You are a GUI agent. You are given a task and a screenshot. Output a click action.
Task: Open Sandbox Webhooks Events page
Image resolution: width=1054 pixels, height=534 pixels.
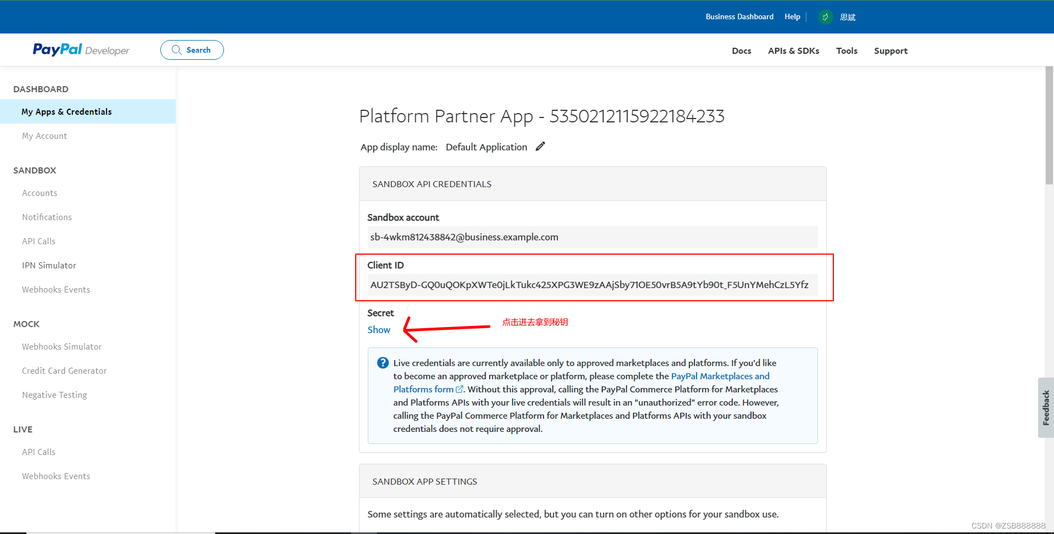pyautogui.click(x=56, y=289)
